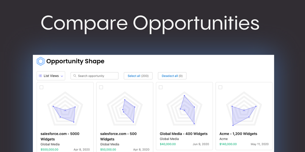Open the List Views menu

point(51,76)
